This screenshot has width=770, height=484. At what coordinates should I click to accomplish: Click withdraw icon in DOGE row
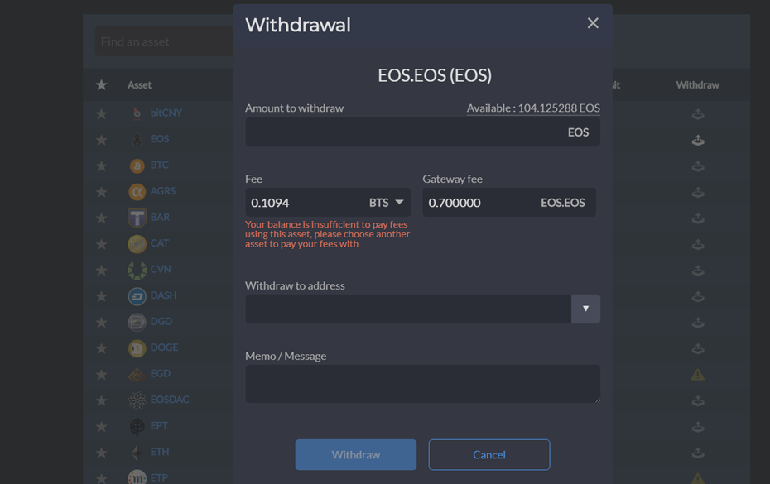(698, 348)
